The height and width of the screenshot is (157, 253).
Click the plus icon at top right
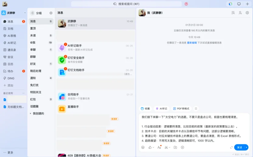tap(247, 4)
